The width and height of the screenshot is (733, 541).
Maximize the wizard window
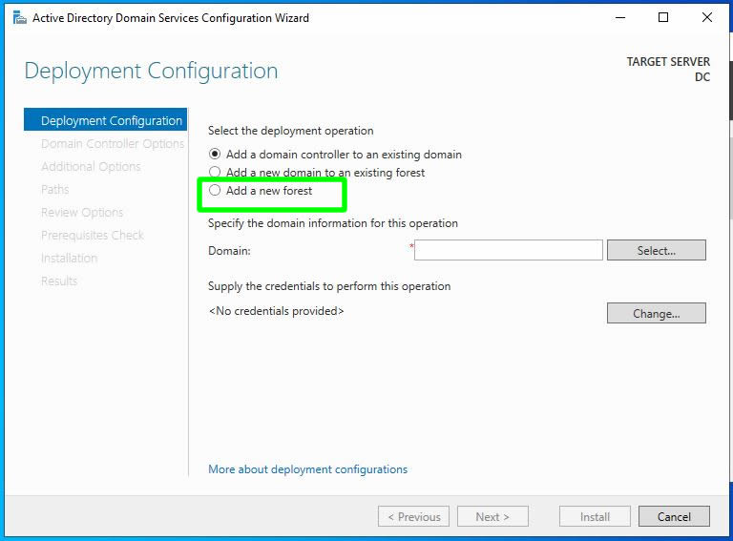pyautogui.click(x=663, y=17)
